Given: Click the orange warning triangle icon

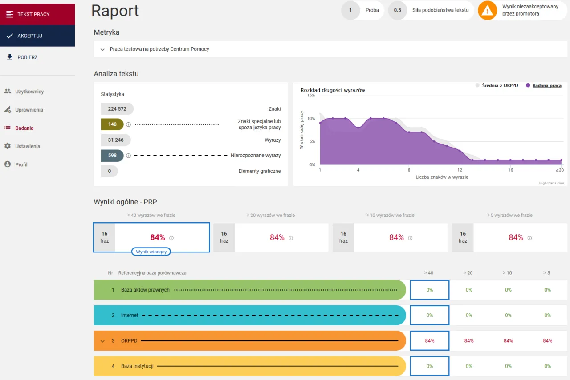Looking at the screenshot, I should (x=487, y=11).
